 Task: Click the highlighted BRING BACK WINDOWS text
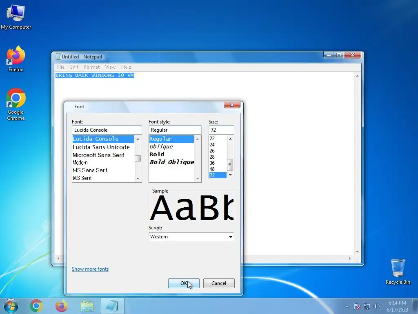pyautogui.click(x=95, y=75)
